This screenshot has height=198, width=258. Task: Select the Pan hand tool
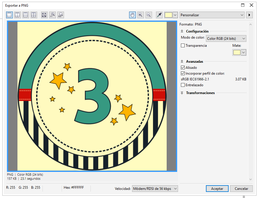132,15
